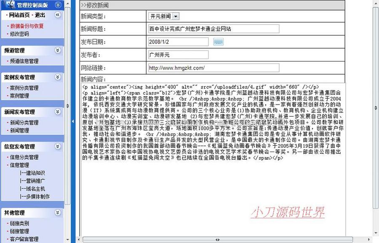Open 链接管理
The image size is (379, 243).
click(x=19, y=231)
